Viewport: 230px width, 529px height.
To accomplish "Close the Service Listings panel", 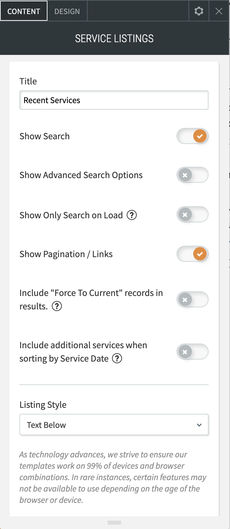I will (219, 11).
